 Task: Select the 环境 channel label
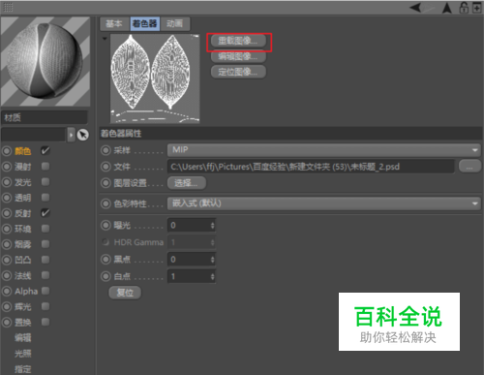coord(22,229)
